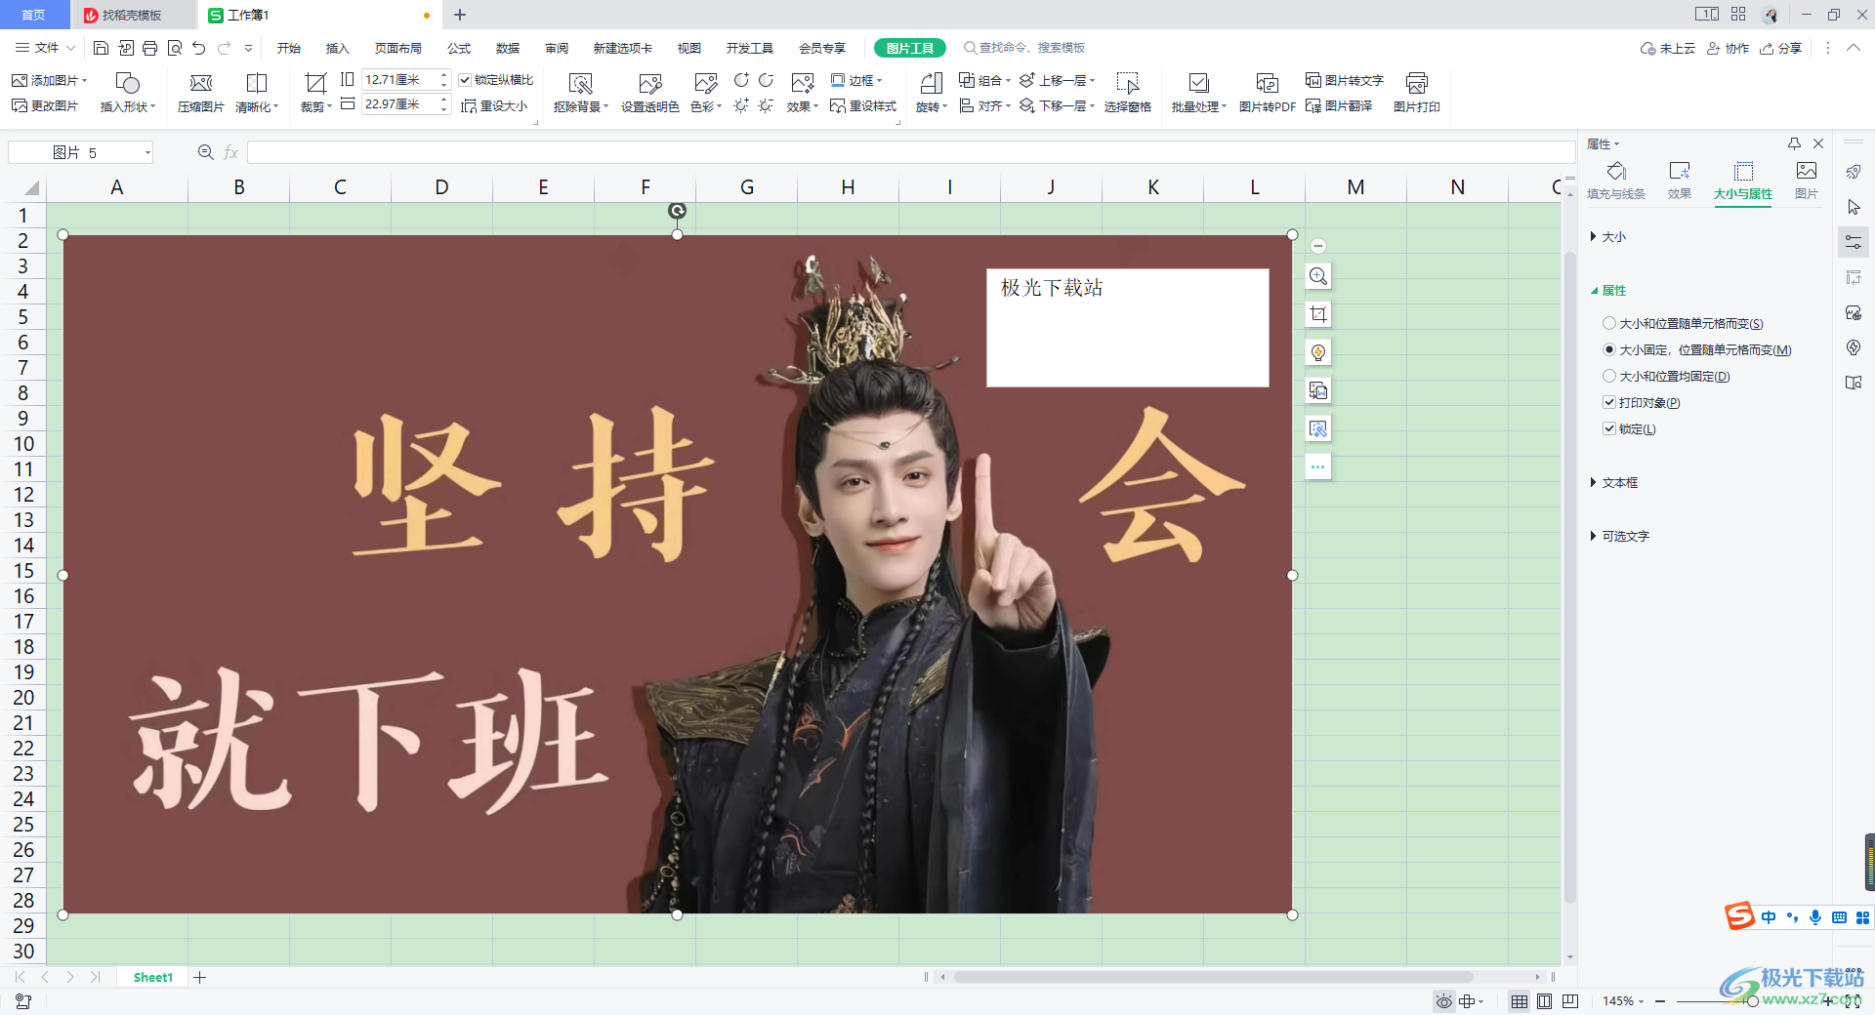Select 大小固定，位置随单元格而变 radio option
The width and height of the screenshot is (1875, 1015).
pos(1609,349)
